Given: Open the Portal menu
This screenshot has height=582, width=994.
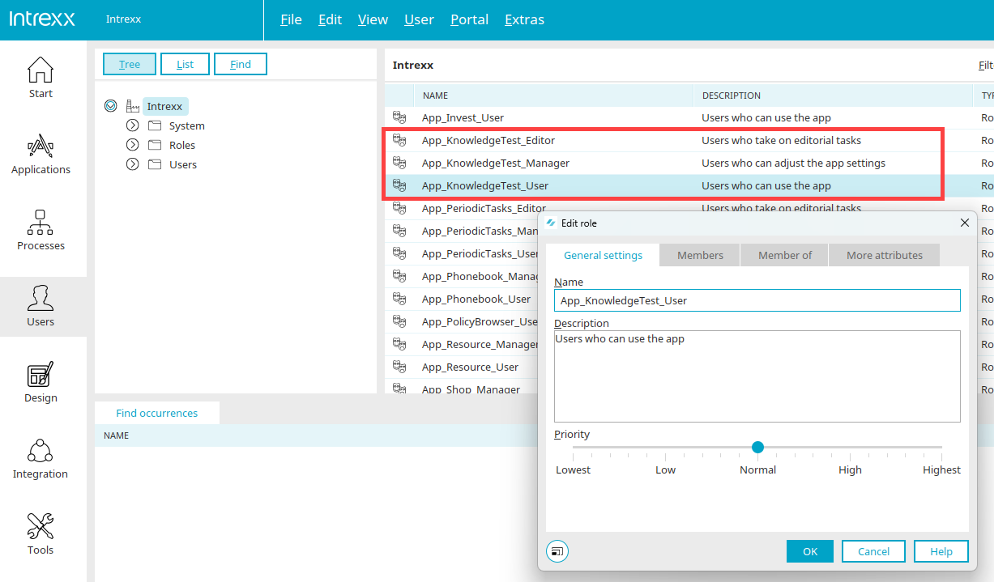Looking at the screenshot, I should point(470,19).
